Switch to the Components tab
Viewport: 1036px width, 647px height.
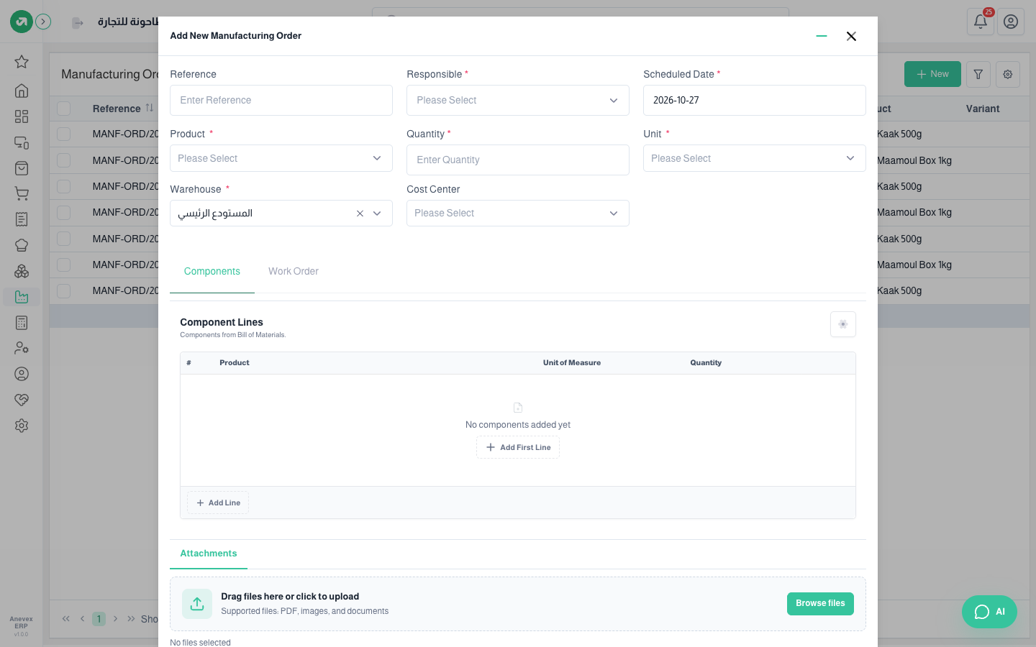click(x=212, y=271)
